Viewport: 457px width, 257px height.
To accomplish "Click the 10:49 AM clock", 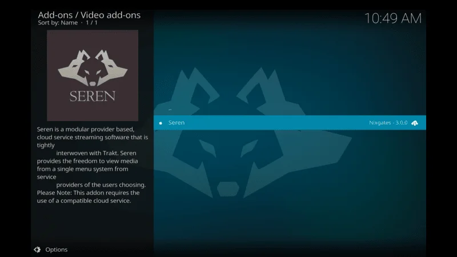I will pos(393,18).
